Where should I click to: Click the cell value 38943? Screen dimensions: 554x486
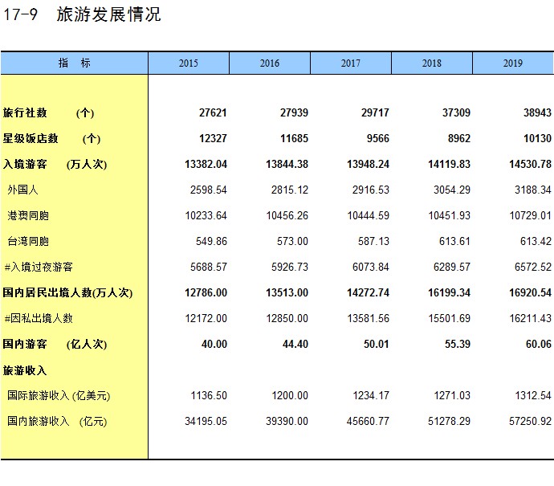[537, 112]
